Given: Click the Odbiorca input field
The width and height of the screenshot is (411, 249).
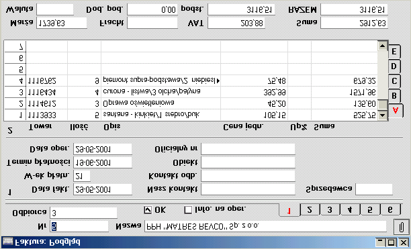Looking at the screenshot, I should [83, 213].
